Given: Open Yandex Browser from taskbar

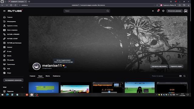Looking at the screenshot, I should pos(32,95).
